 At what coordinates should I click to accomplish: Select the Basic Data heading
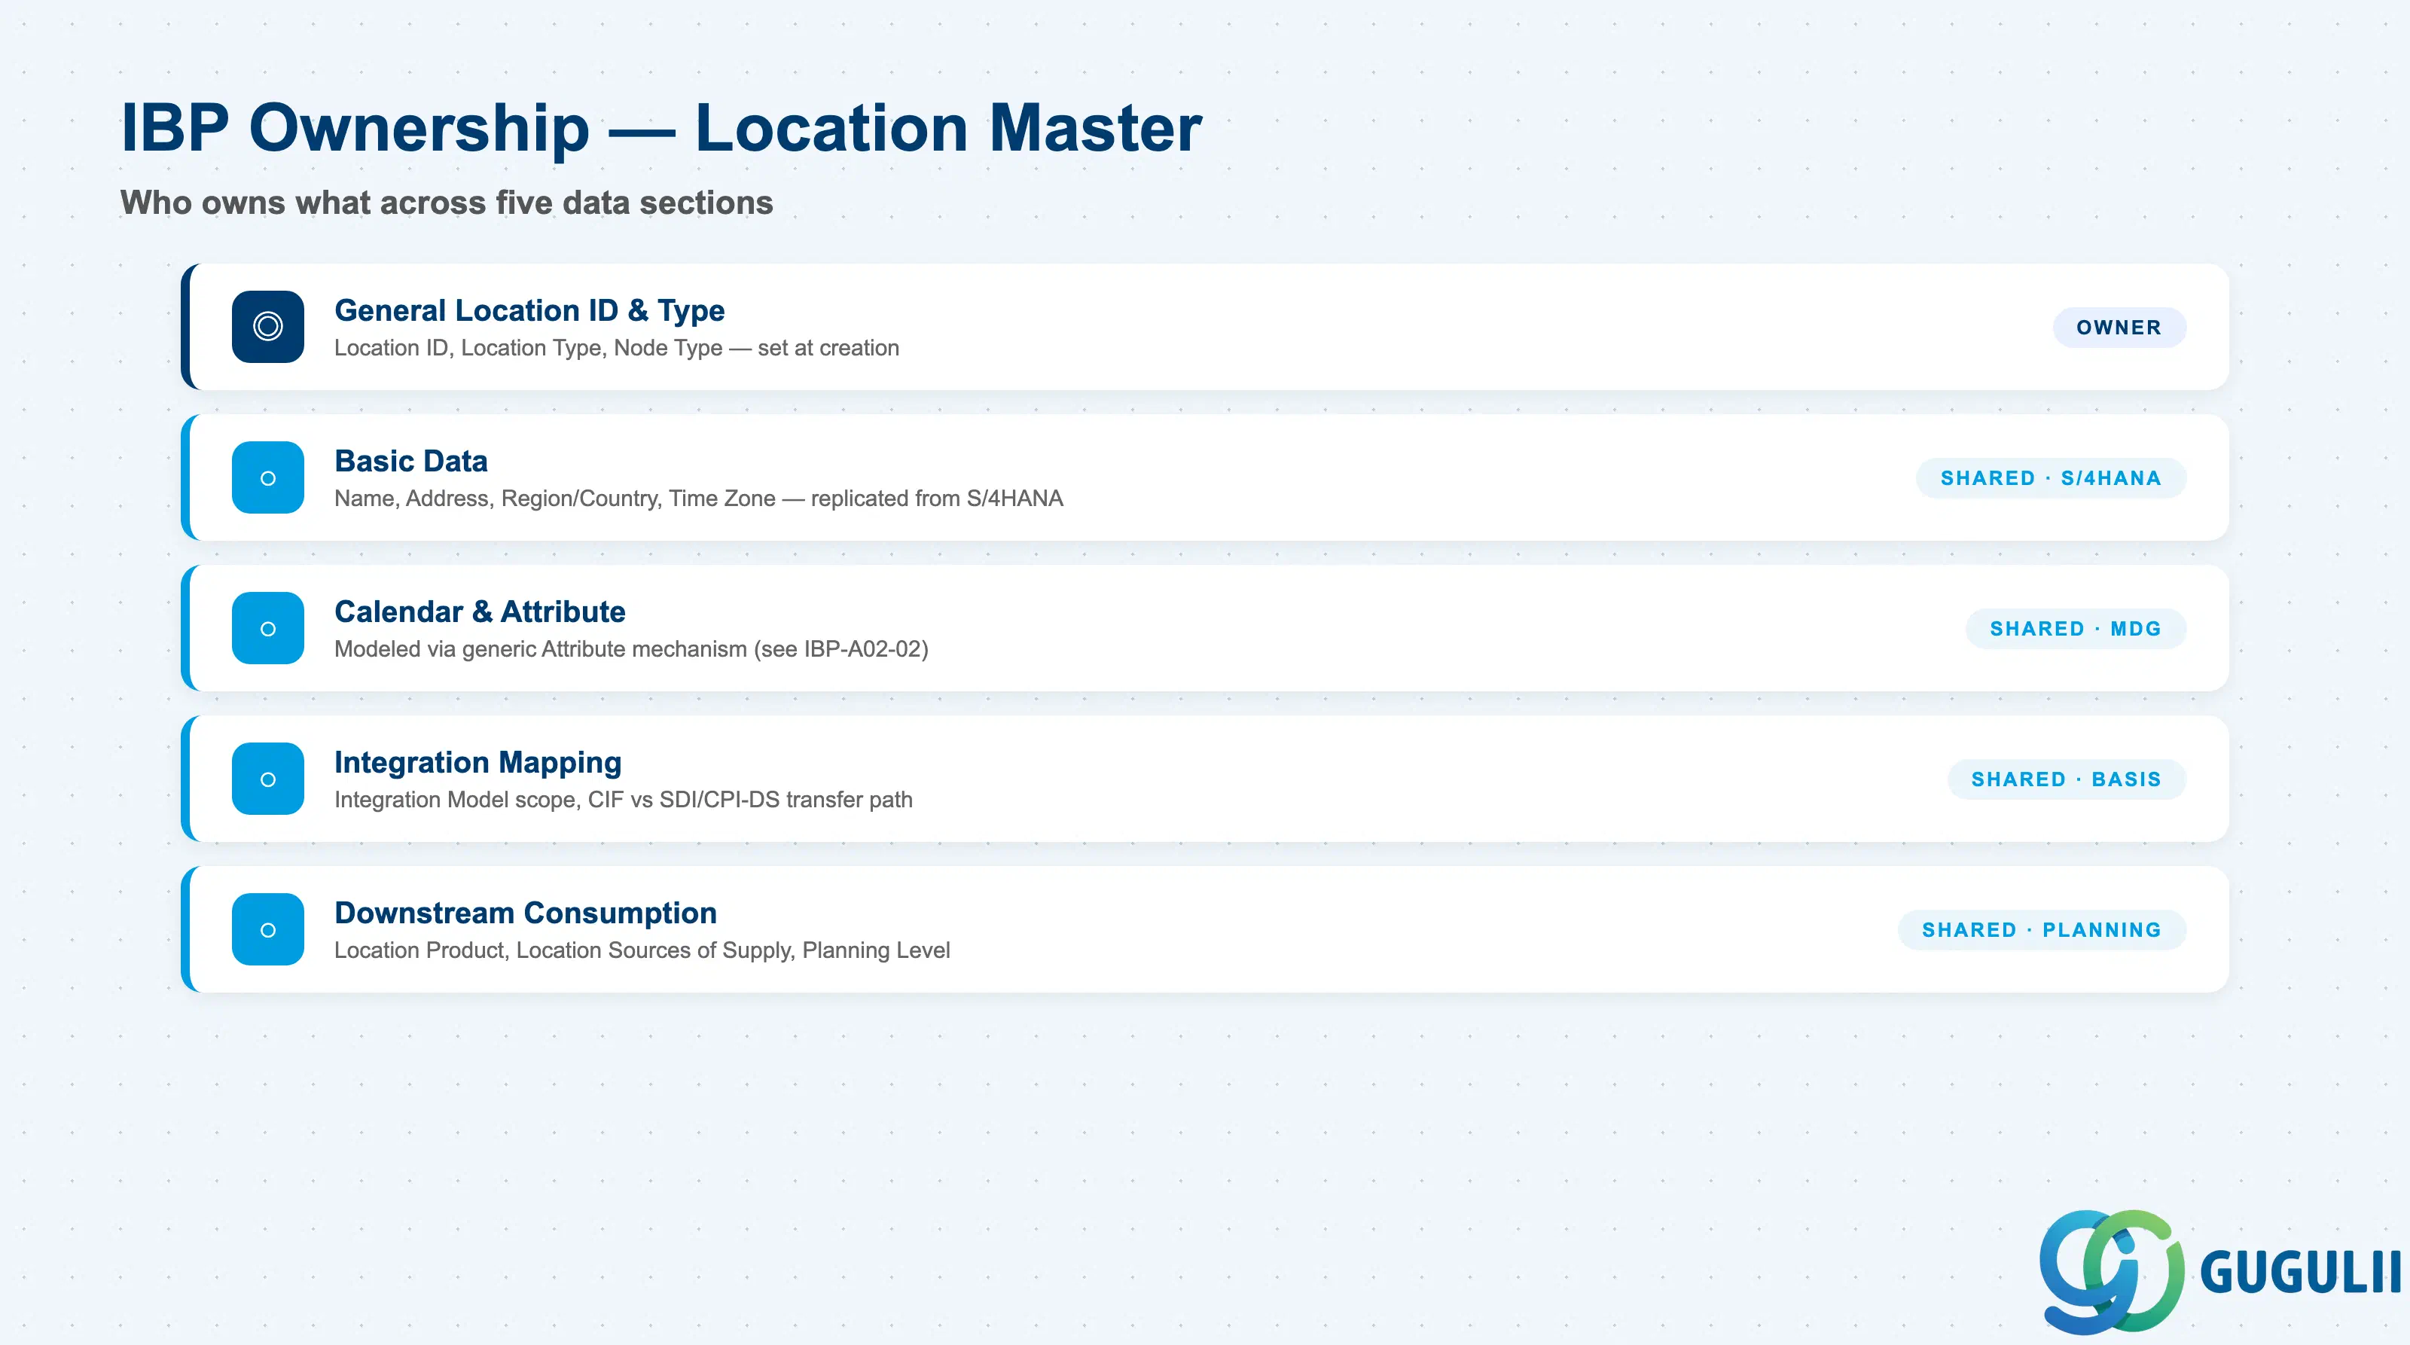(x=410, y=460)
